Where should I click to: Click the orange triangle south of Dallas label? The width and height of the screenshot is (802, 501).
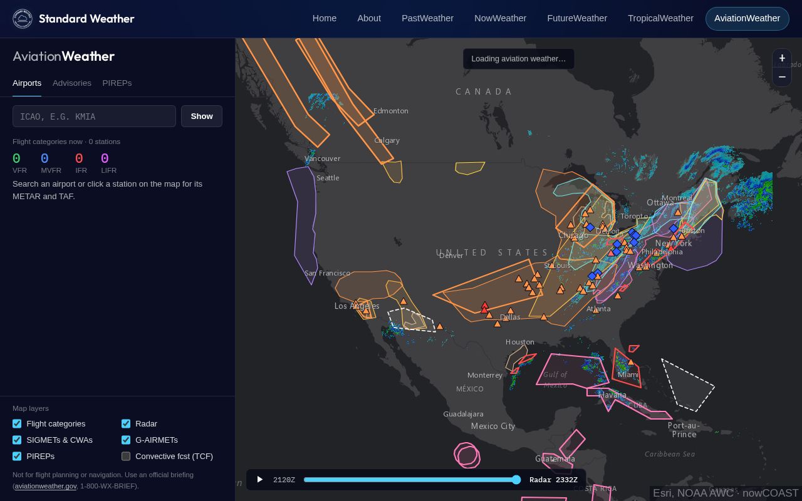pyautogui.click(x=497, y=324)
